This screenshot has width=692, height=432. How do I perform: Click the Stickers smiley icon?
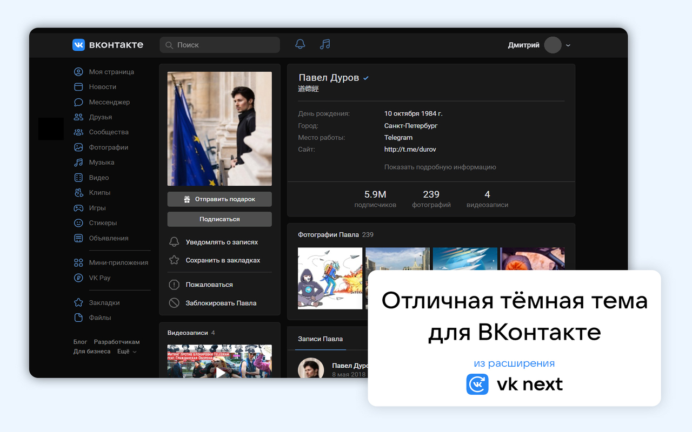[x=78, y=223]
